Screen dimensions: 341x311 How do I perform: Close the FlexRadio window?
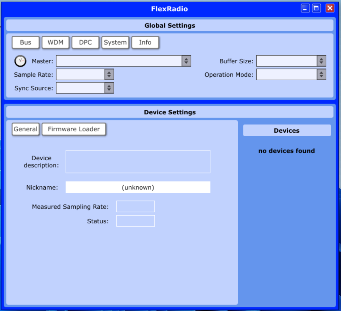tap(330, 8)
